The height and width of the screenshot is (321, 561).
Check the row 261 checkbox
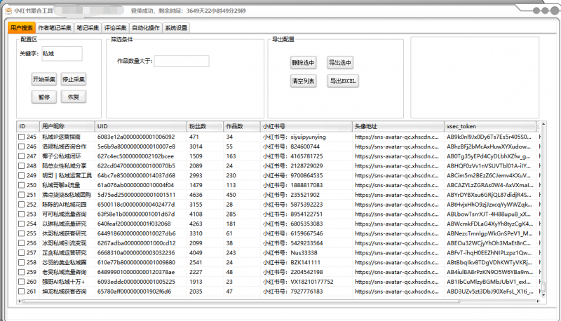click(22, 292)
